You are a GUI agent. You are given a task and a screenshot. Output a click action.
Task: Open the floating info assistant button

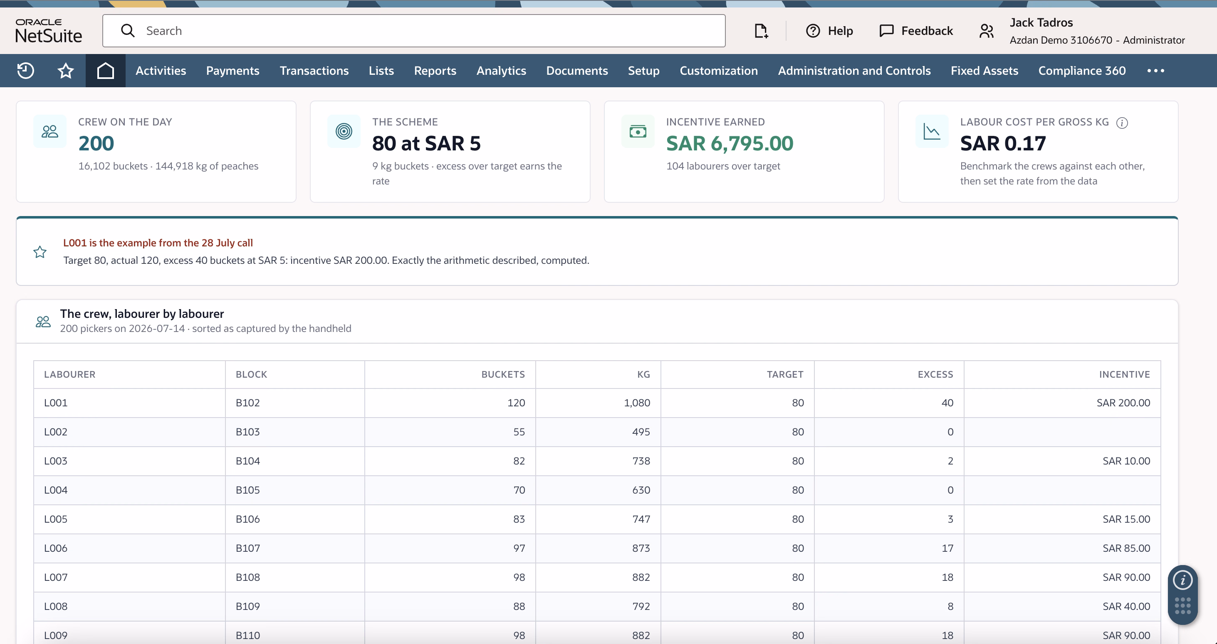pyautogui.click(x=1182, y=580)
